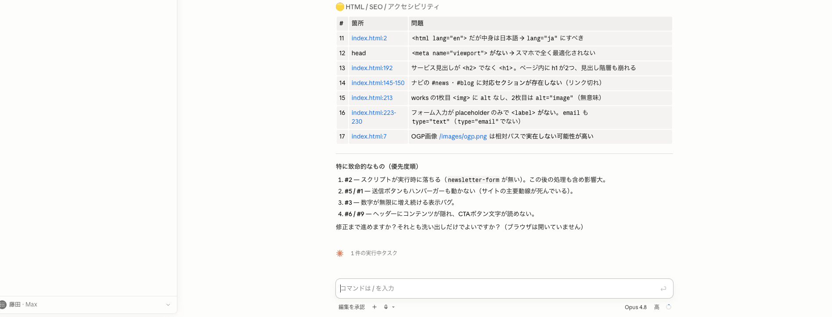Viewport: 832px width, 317px height.
Task: Click the 藤田 avatar icon
Action: [3, 304]
